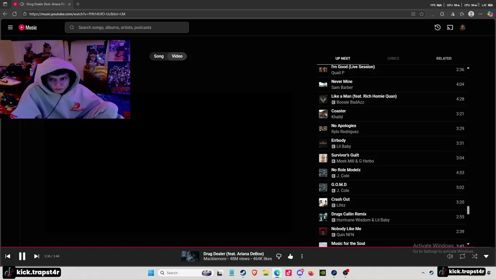Open browser Settings and more menu

[x=480, y=14]
